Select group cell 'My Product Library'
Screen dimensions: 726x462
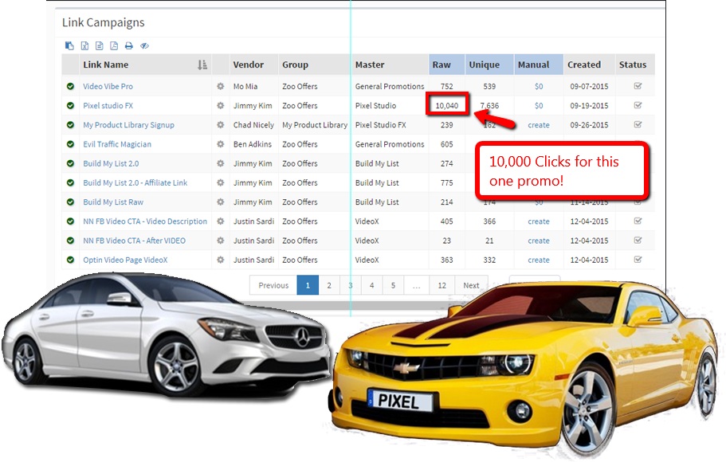point(315,125)
